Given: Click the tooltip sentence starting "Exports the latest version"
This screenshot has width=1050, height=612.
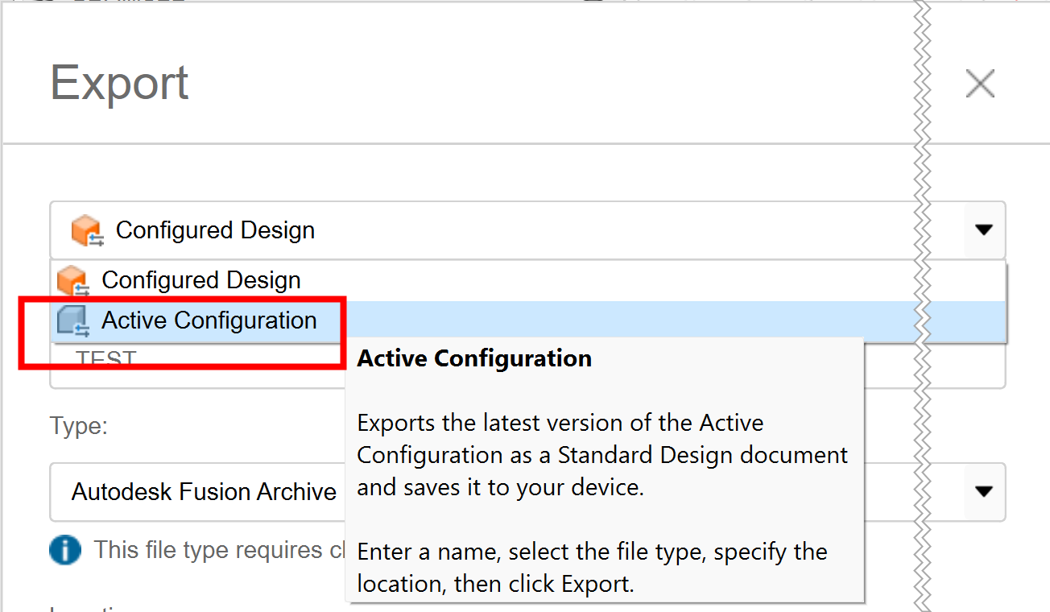Looking at the screenshot, I should (602, 455).
